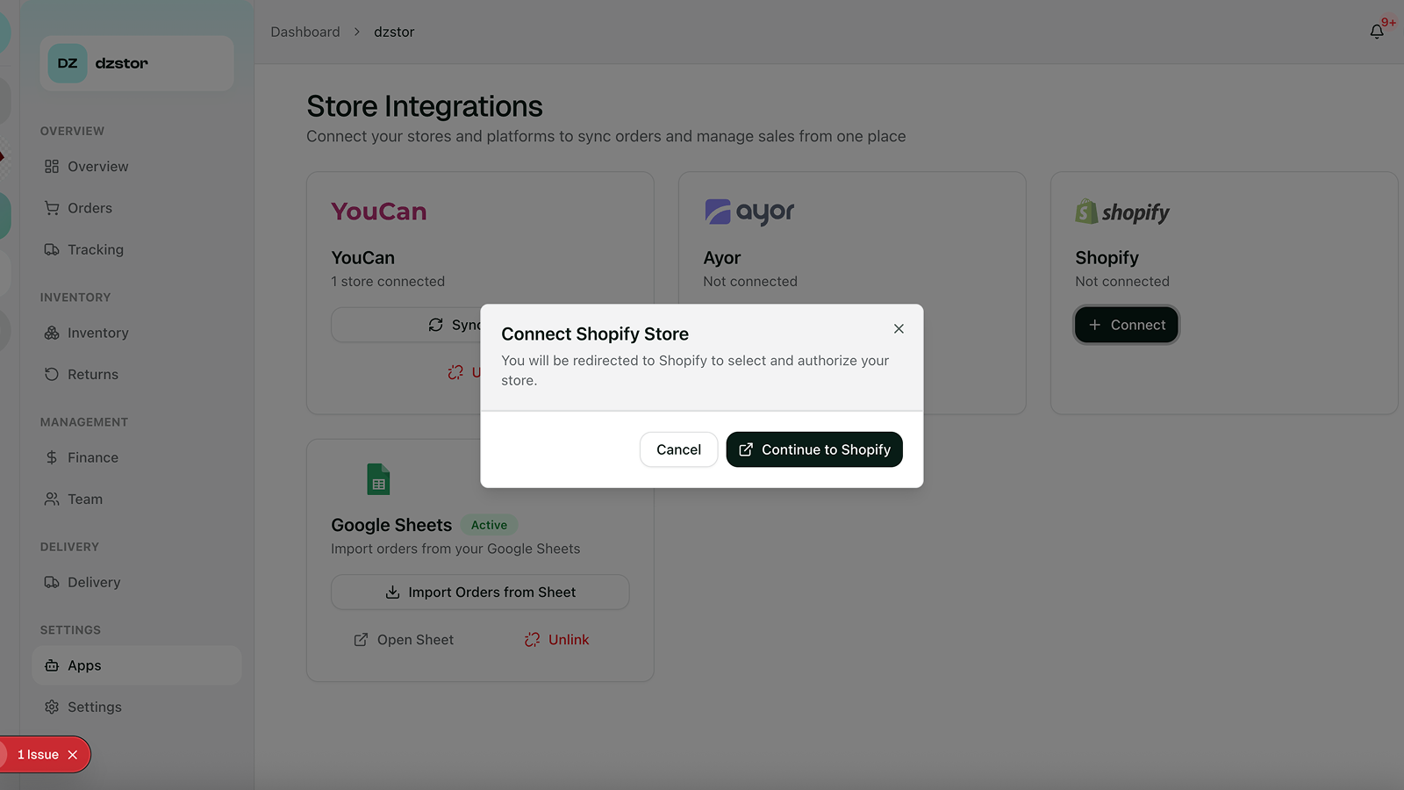Click Import Orders from Sheet
This screenshot has height=790, width=1404.
480,592
